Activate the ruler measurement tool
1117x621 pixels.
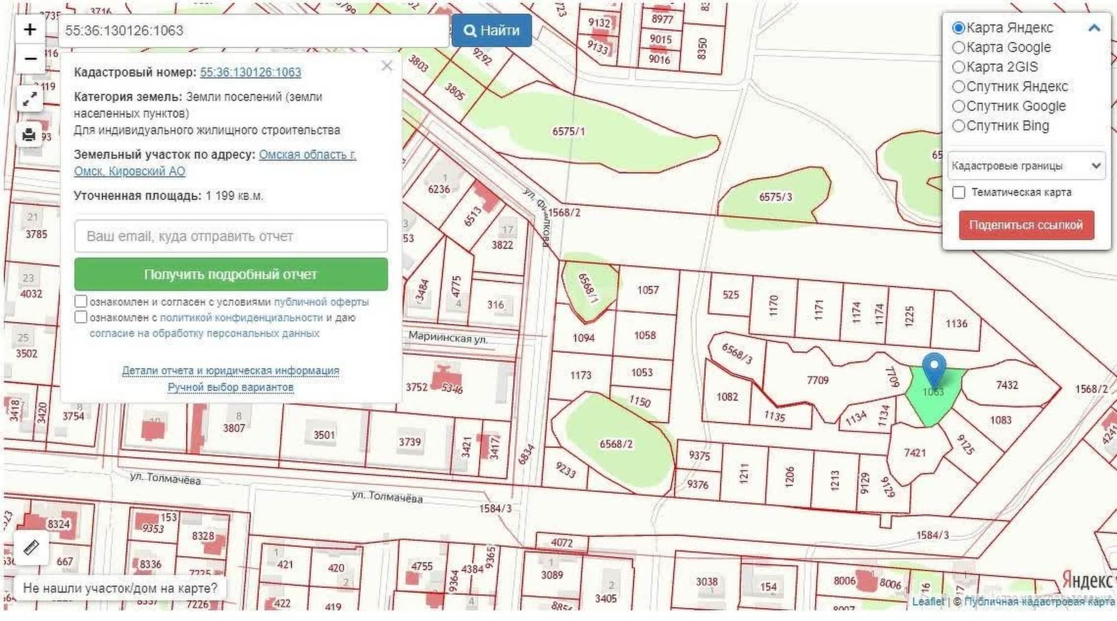tap(32, 547)
